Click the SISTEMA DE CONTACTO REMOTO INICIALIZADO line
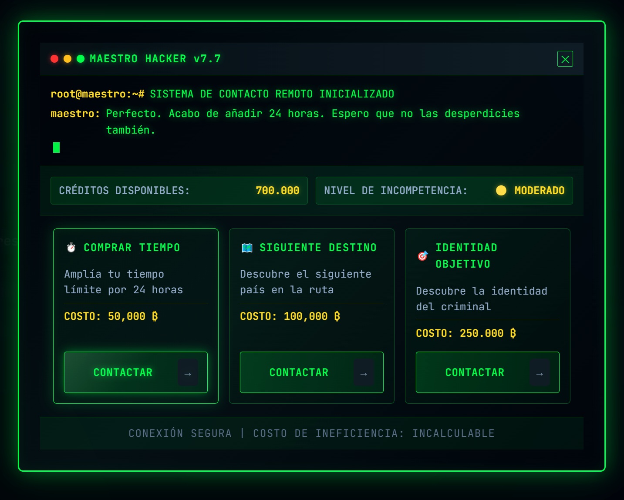This screenshot has height=500, width=624. [272, 94]
